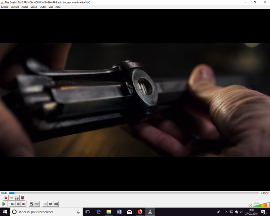Open the Action Center notifications
Screen dimensions: 270x216
tap(264, 212)
